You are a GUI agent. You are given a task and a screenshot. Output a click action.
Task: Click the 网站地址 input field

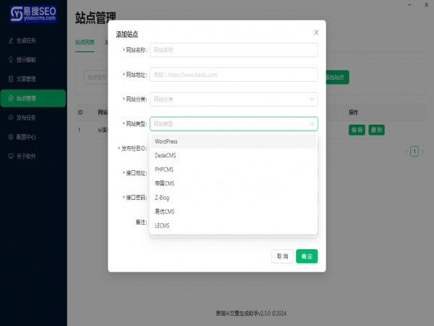234,75
